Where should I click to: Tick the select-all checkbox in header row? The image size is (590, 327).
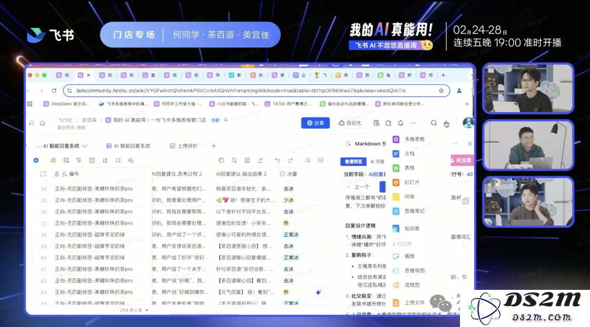(x=43, y=174)
